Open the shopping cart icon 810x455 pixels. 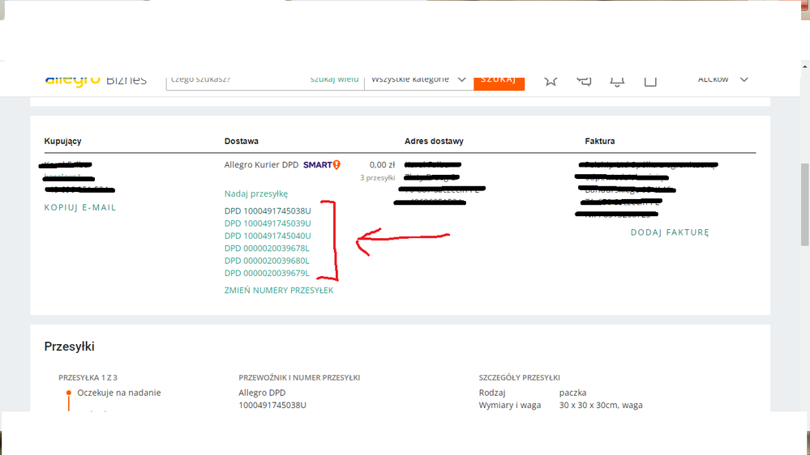650,81
